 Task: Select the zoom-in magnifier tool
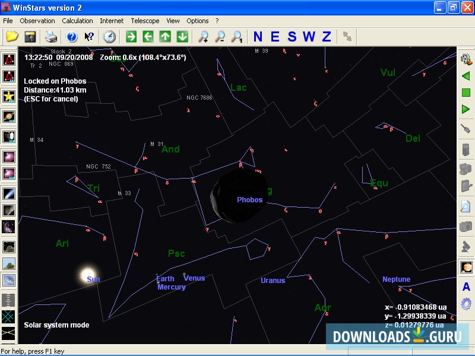pos(205,37)
